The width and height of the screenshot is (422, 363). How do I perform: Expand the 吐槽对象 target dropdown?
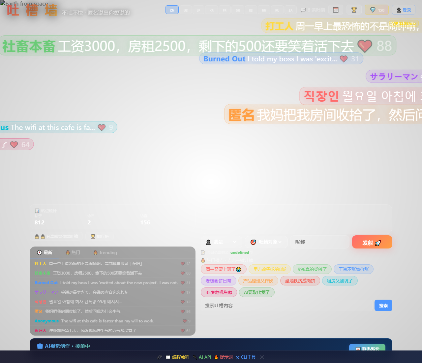[x=267, y=242]
